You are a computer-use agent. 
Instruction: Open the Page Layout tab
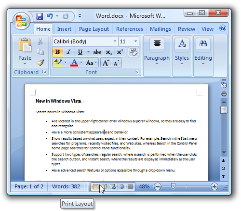point(94,29)
